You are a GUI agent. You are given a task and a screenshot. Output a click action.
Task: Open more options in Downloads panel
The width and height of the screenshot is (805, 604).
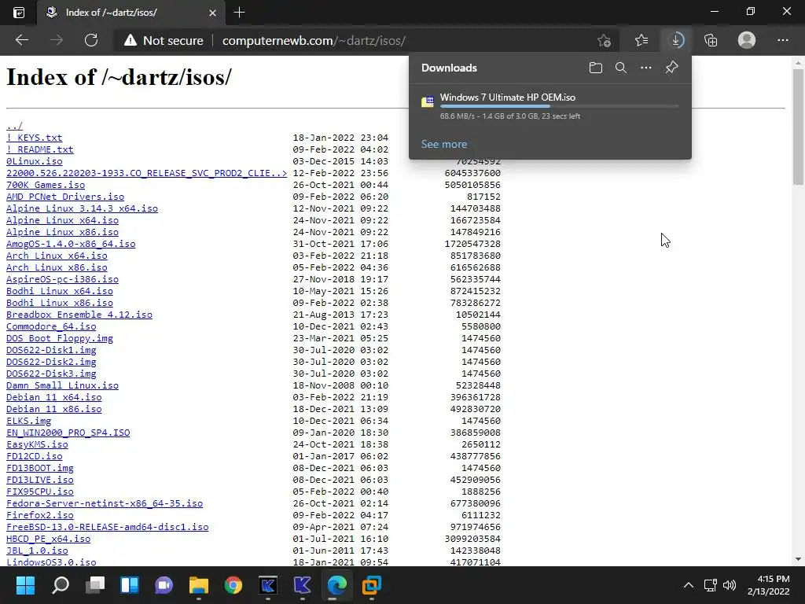coord(646,68)
